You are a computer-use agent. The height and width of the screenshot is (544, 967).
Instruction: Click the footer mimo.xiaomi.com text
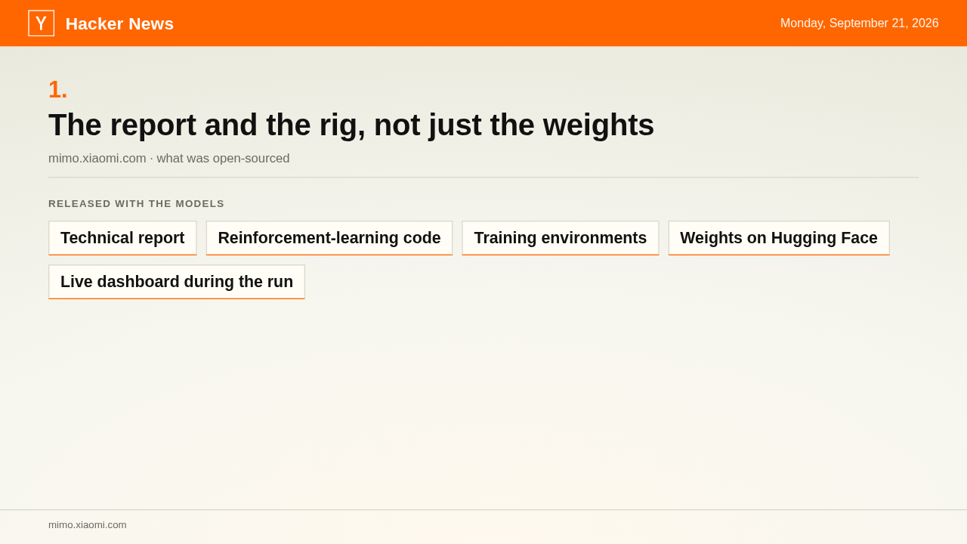(88, 524)
